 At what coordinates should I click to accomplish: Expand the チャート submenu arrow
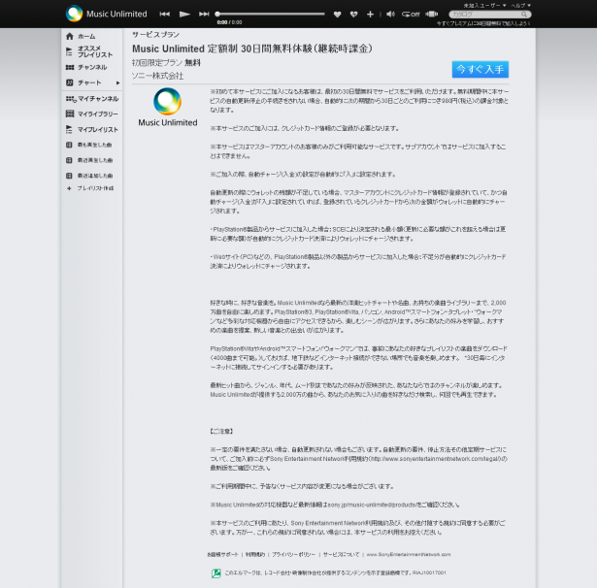coord(117,82)
